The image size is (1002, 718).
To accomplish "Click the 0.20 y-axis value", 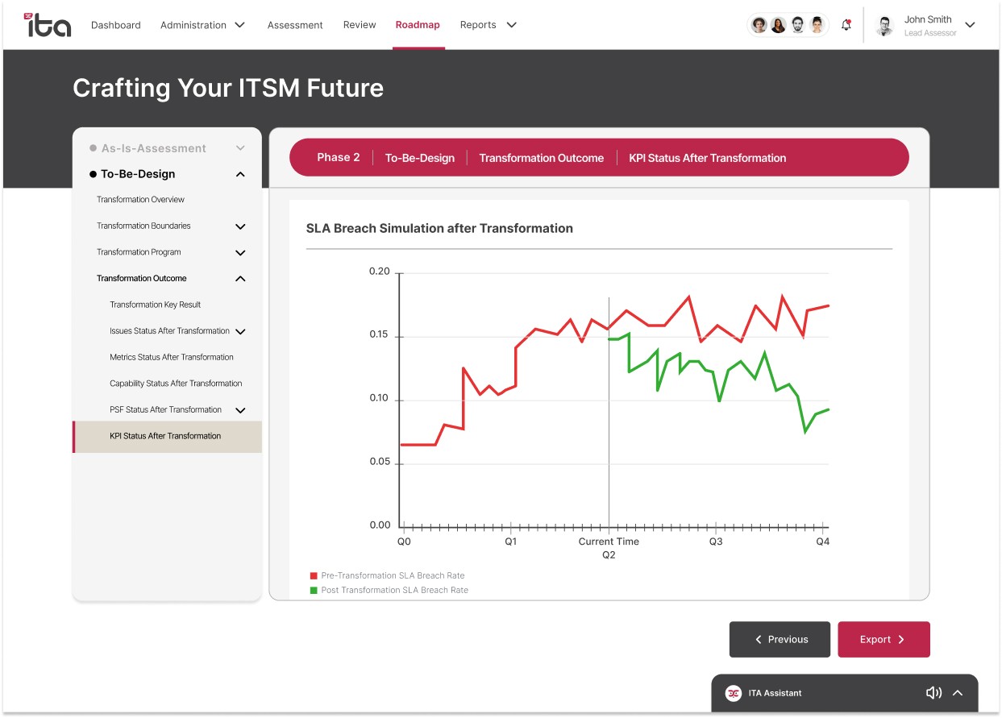I will coord(380,272).
